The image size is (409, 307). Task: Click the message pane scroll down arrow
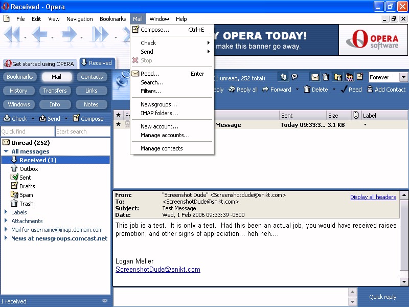pyautogui.click(x=404, y=281)
